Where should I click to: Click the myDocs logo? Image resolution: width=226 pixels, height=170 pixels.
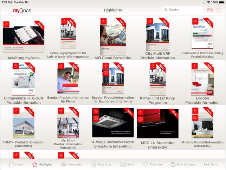(22, 11)
